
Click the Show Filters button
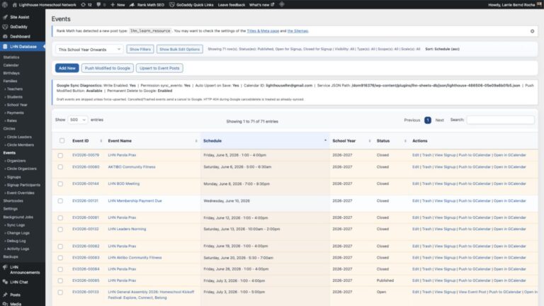[x=140, y=50]
